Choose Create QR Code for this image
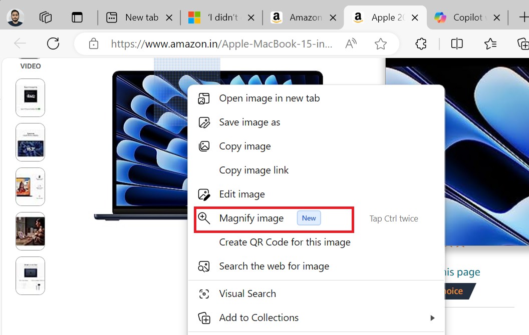 point(285,242)
